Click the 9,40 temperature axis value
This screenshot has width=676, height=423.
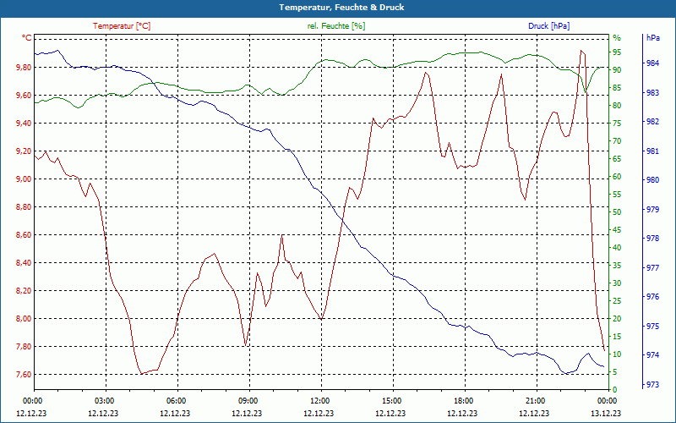click(x=24, y=124)
